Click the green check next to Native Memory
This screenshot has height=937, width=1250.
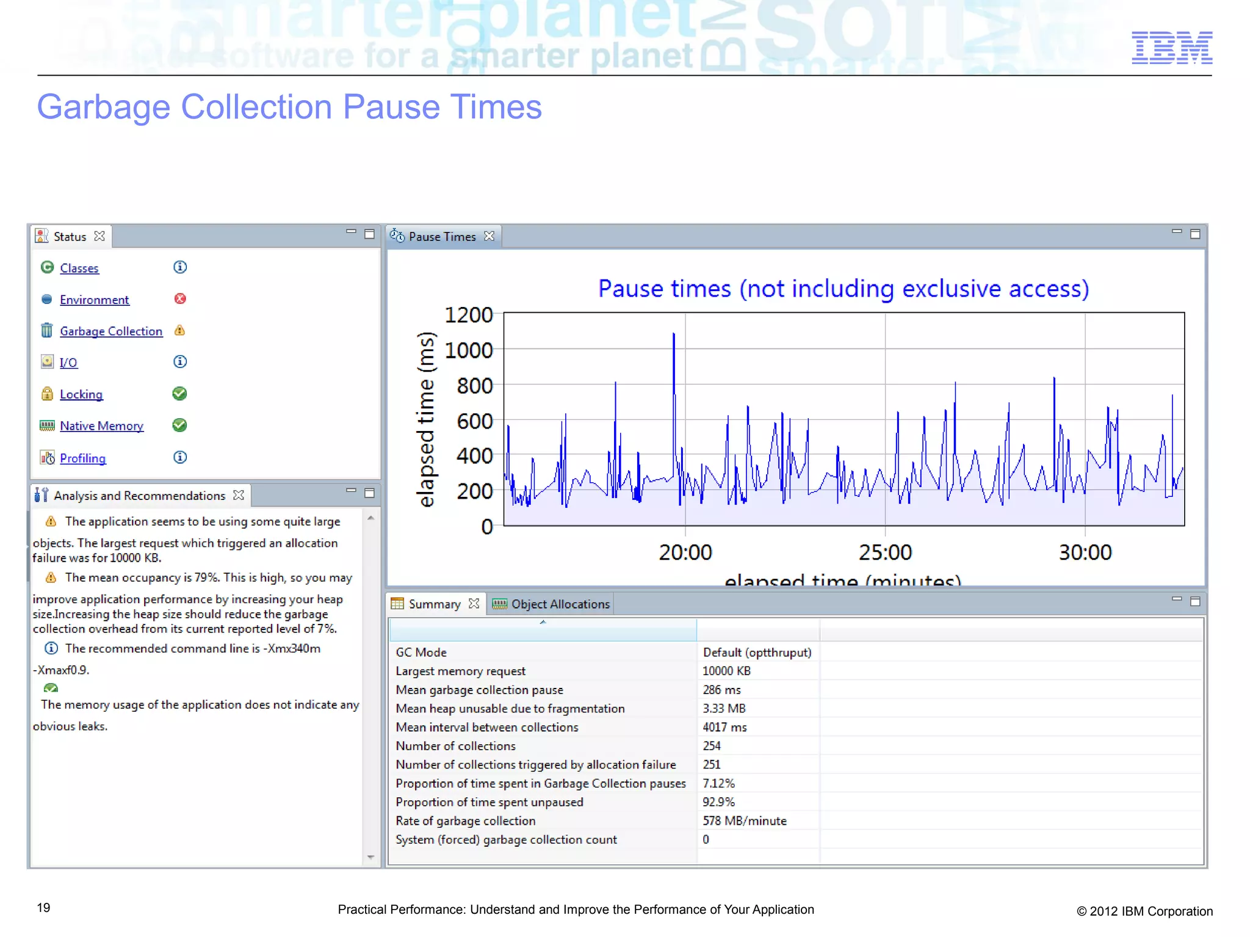pos(179,425)
